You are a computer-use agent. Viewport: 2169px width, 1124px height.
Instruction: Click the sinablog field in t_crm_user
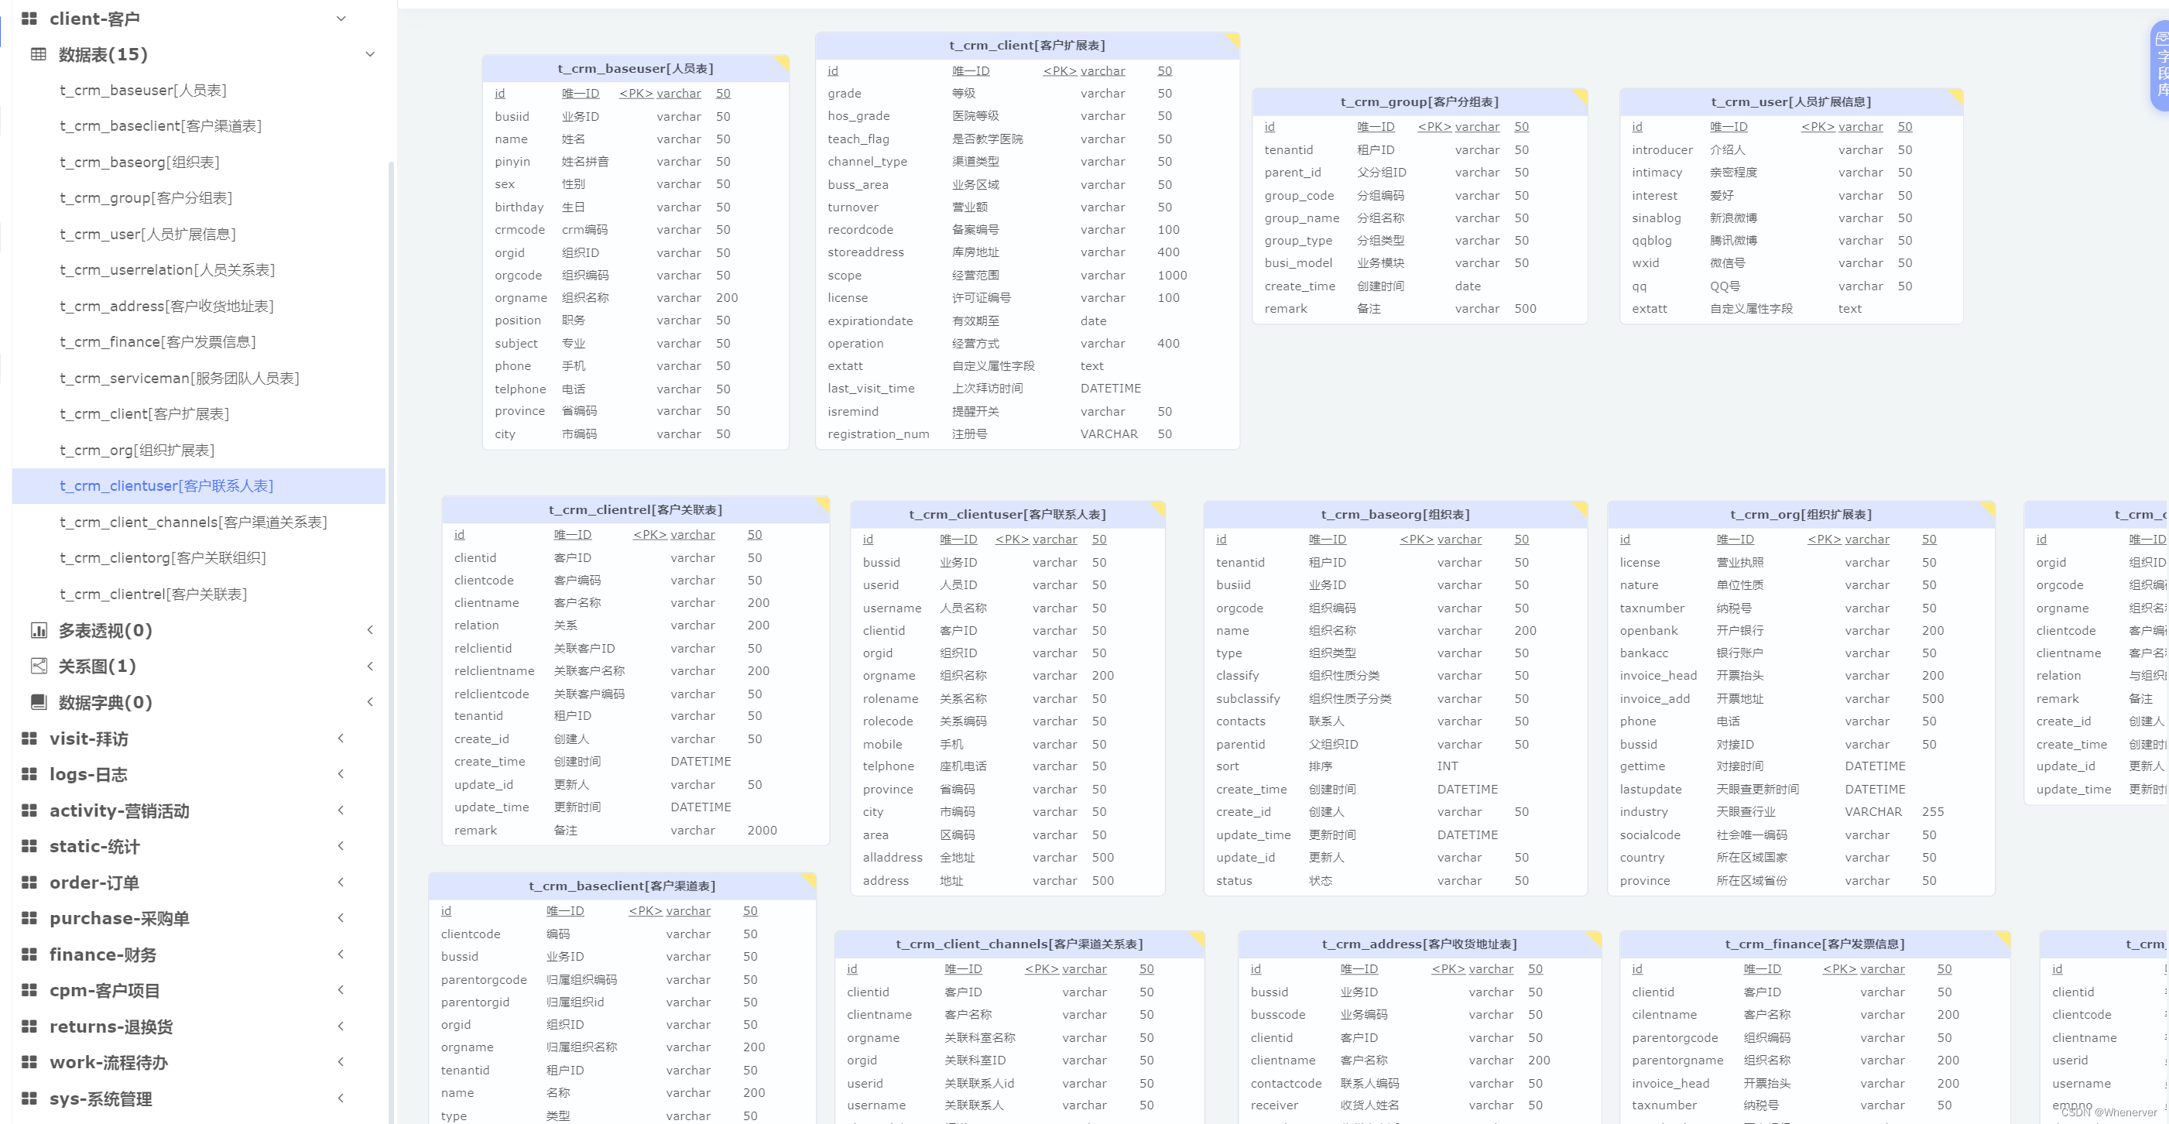pos(1657,218)
